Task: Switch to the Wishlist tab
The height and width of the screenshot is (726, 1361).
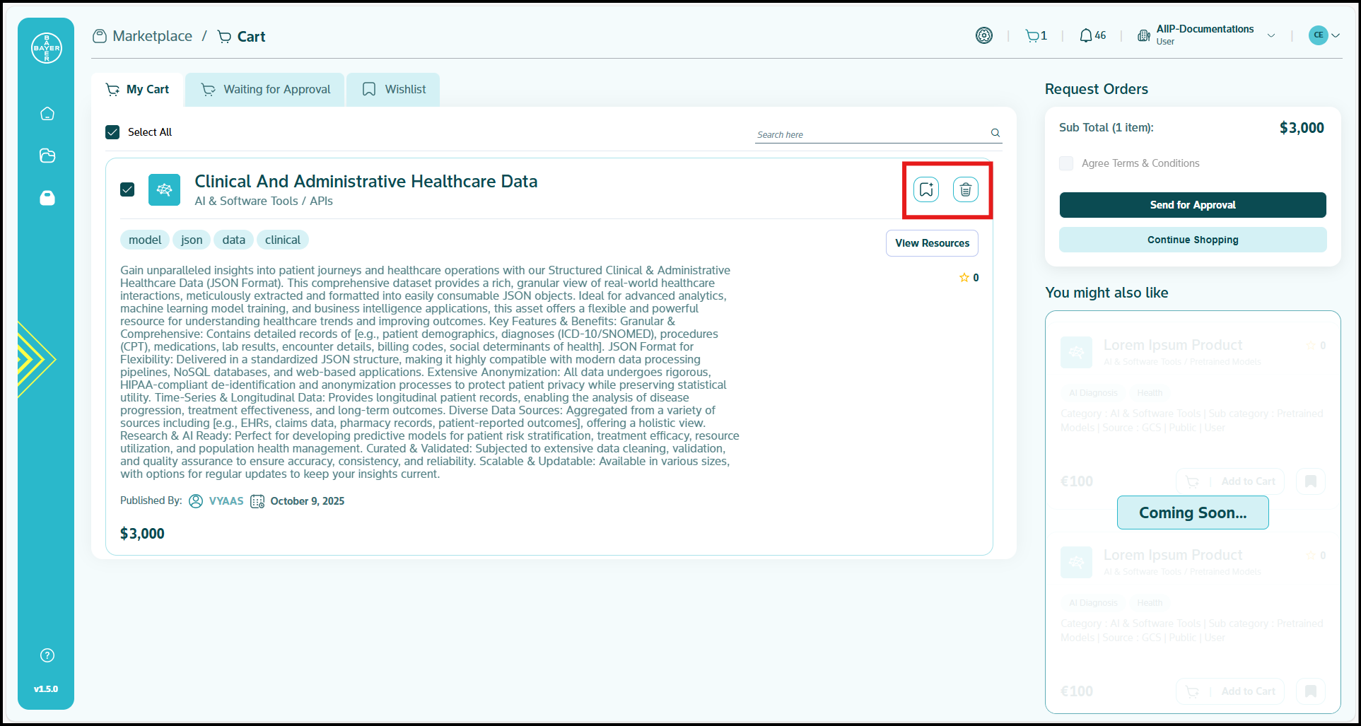Action: pos(394,90)
